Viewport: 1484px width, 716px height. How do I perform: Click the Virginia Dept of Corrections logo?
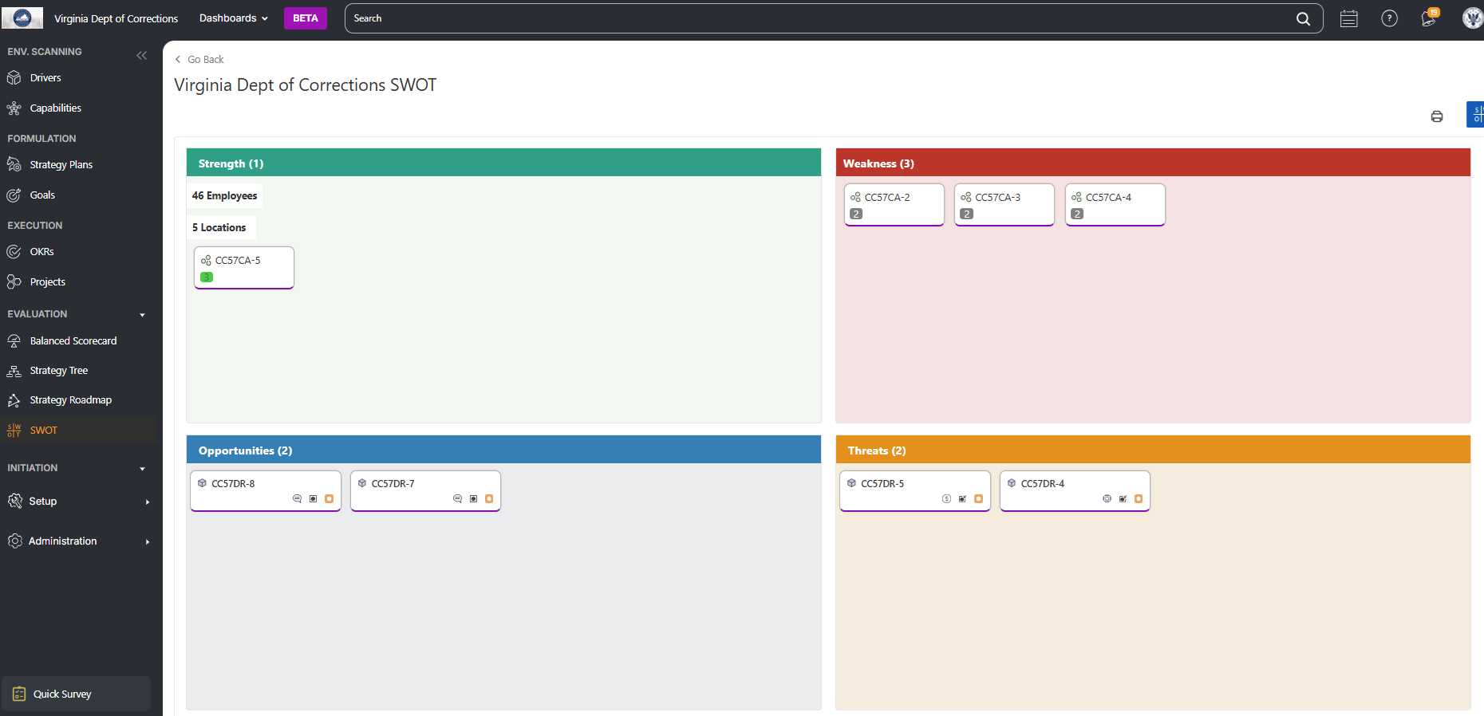tap(22, 18)
